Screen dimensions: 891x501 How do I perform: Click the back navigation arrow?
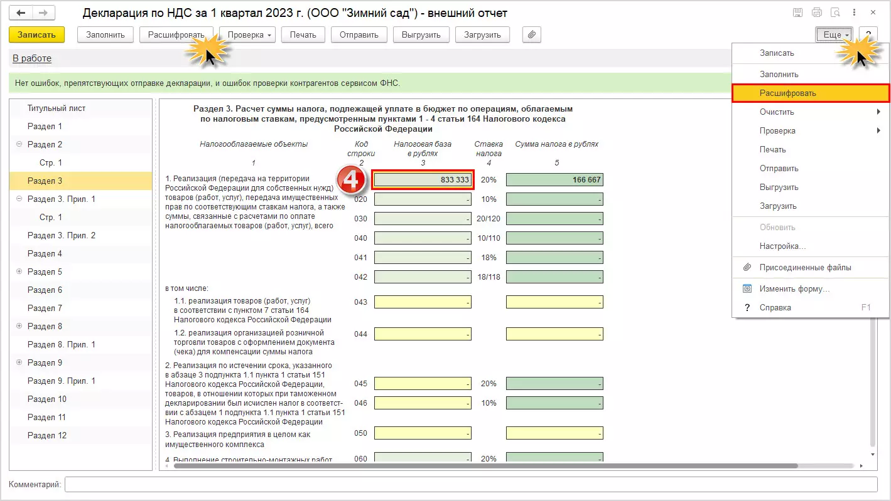pyautogui.click(x=21, y=13)
